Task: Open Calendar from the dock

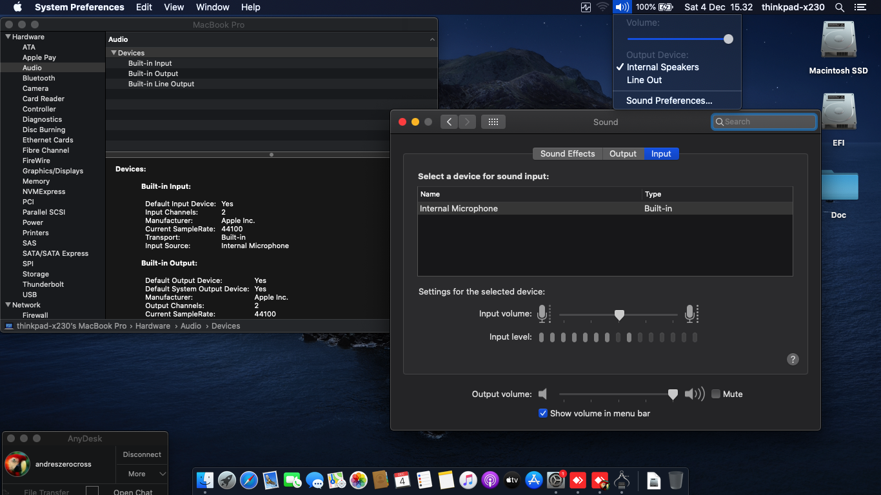Action: pos(402,480)
